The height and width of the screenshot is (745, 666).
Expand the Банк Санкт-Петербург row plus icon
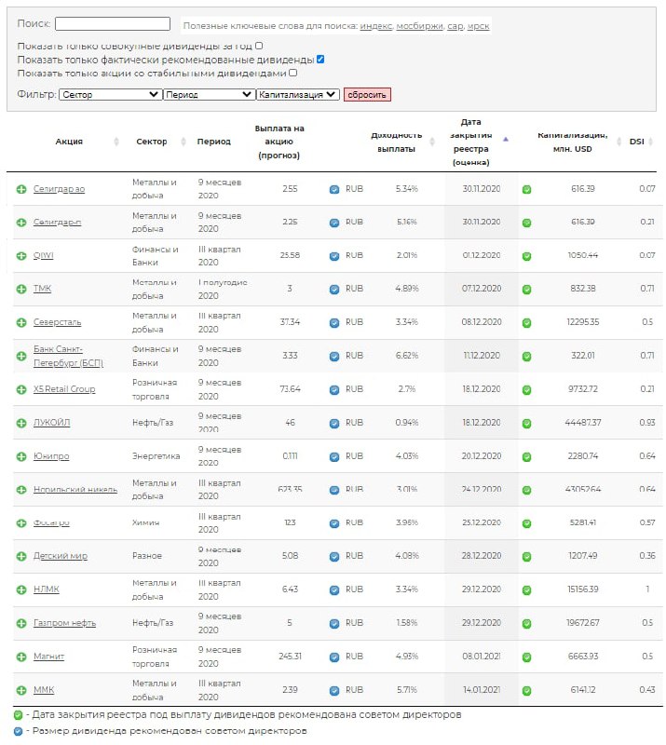[21, 356]
